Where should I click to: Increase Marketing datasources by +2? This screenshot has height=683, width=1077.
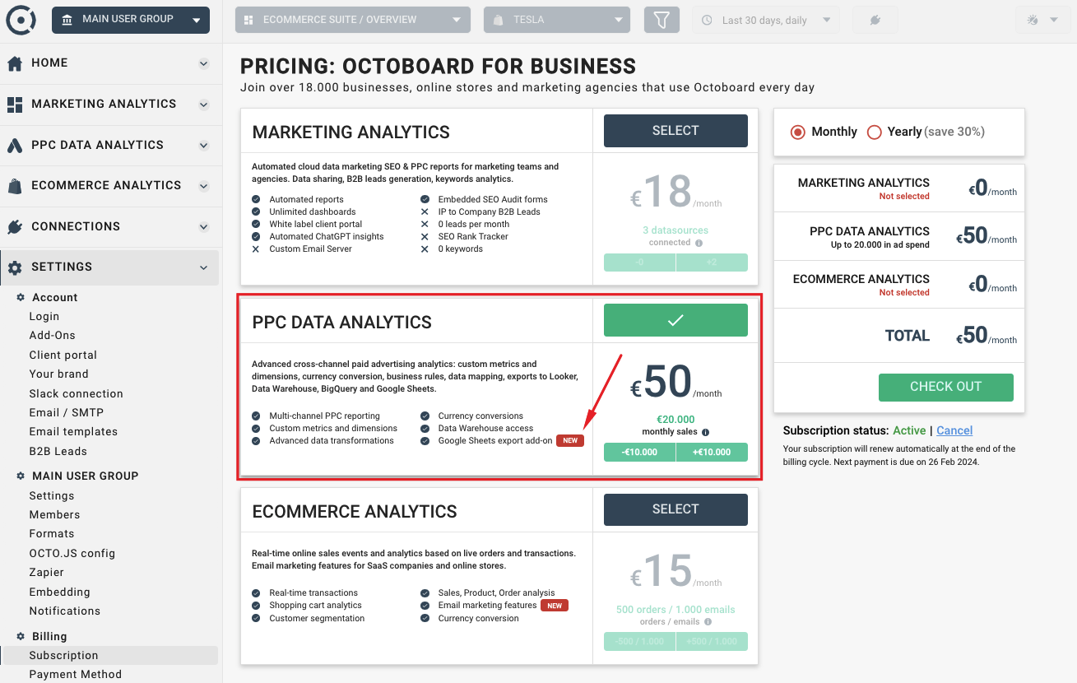712,263
